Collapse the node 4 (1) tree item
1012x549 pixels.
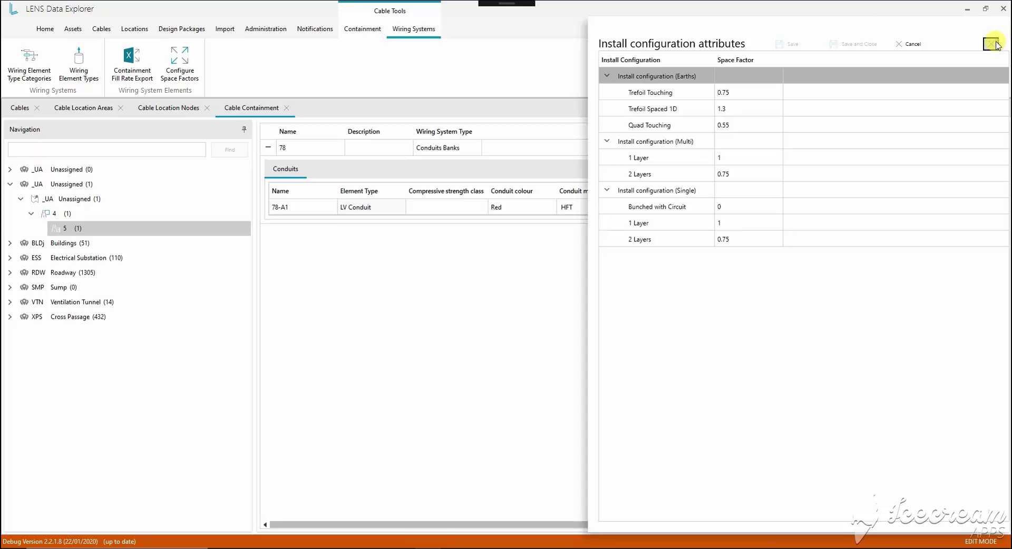click(x=31, y=214)
